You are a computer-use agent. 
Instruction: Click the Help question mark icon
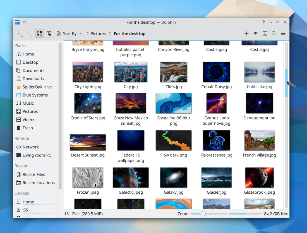tap(263, 22)
